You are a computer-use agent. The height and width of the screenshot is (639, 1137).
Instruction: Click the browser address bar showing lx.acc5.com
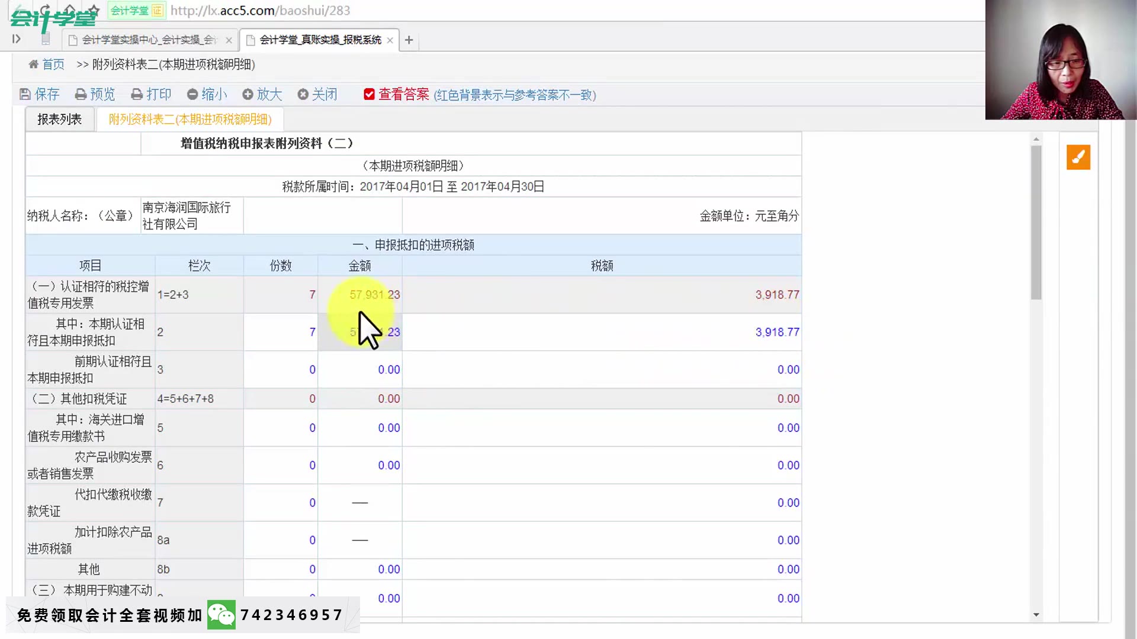click(261, 10)
